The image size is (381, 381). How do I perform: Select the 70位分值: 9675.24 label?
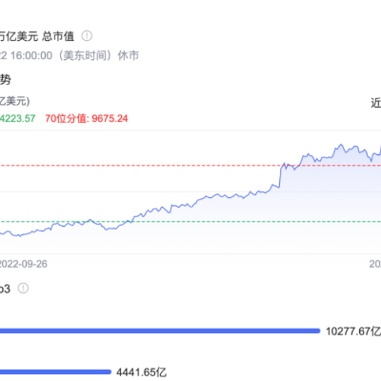(x=87, y=118)
